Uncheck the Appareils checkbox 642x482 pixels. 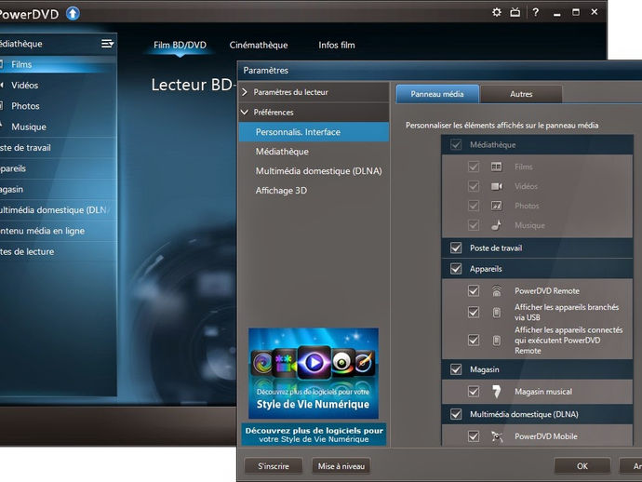(456, 269)
